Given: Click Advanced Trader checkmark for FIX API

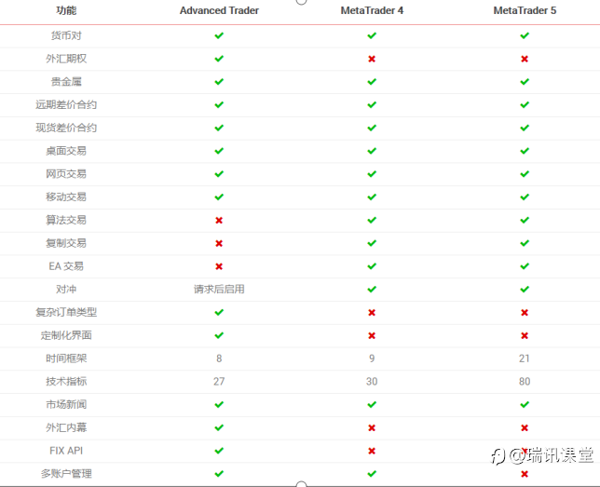Looking at the screenshot, I should point(219,451).
